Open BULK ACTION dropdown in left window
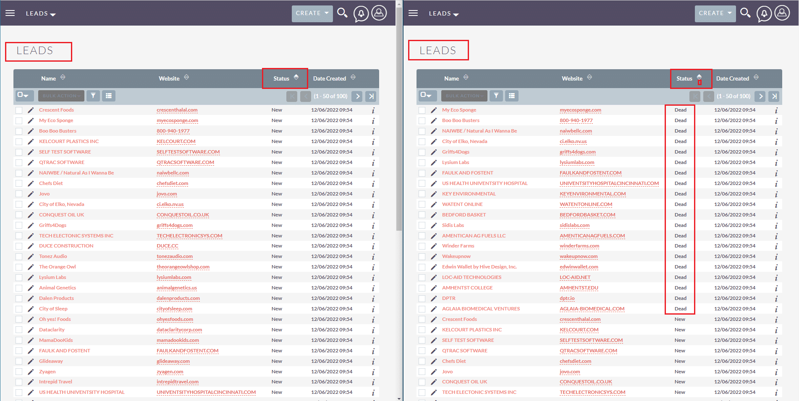 click(61, 96)
